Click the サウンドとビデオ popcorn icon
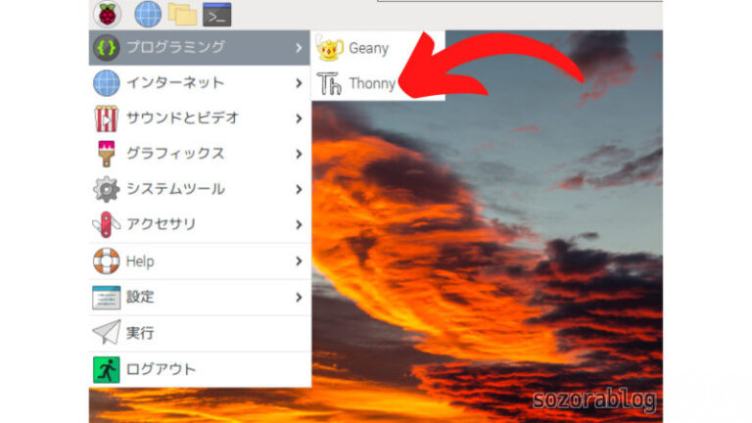The height and width of the screenshot is (423, 752). click(x=106, y=118)
